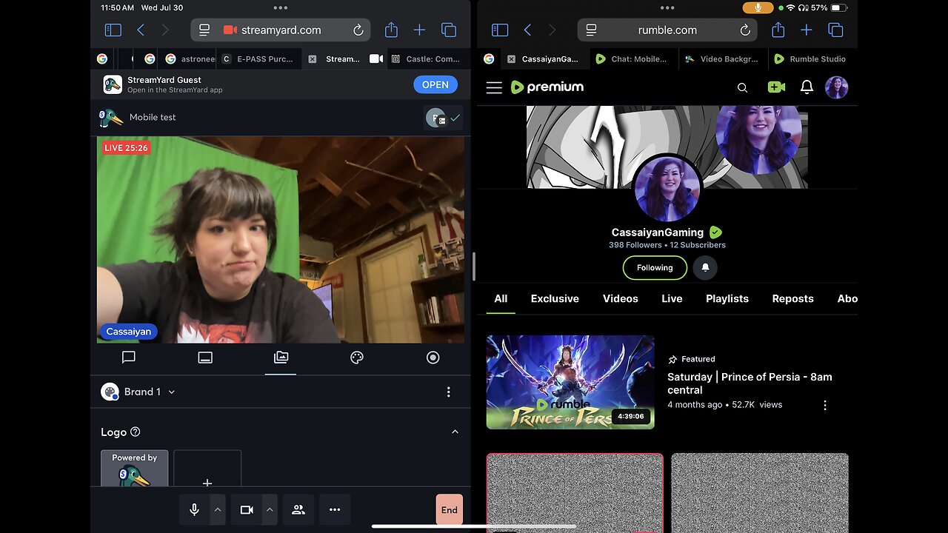
Task: Open page menu icon in streamyard.com address bar
Action: click(204, 30)
